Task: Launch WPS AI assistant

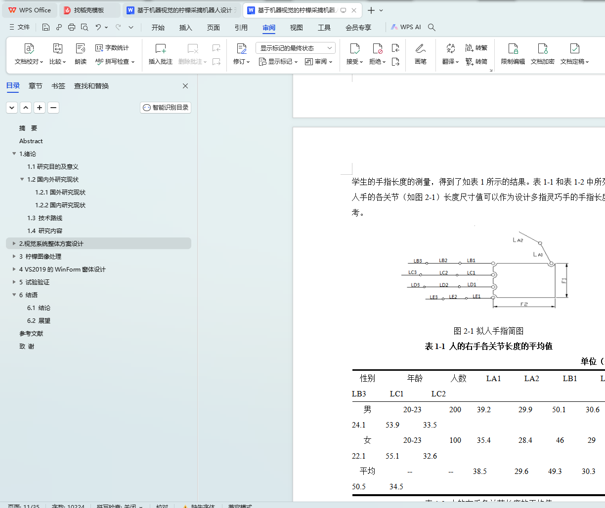Action: (x=406, y=28)
